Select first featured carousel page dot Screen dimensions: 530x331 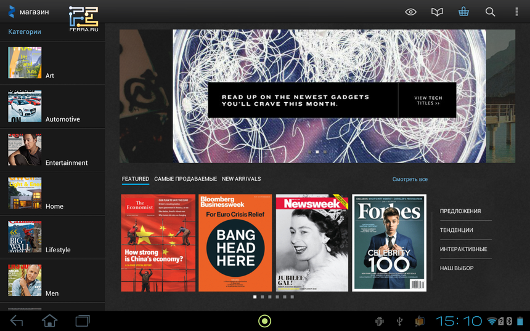[255, 297]
